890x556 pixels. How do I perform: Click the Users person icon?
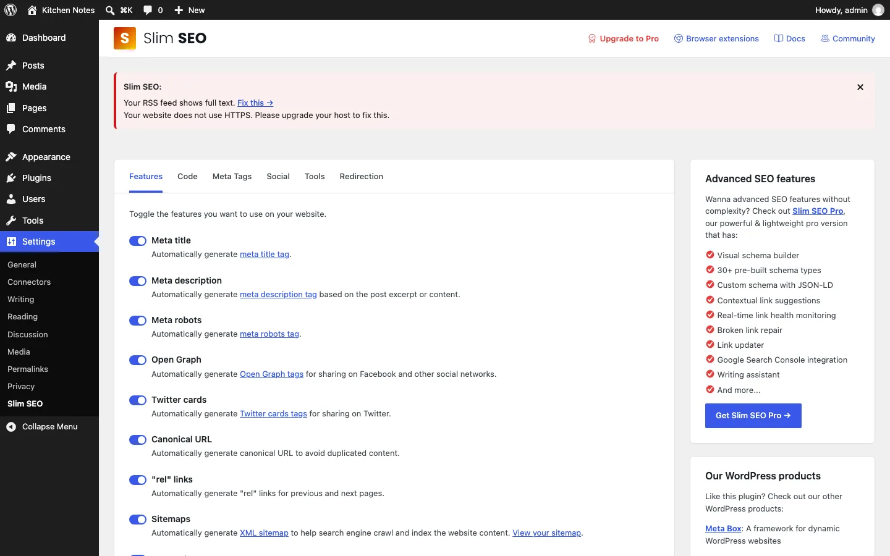tap(11, 199)
